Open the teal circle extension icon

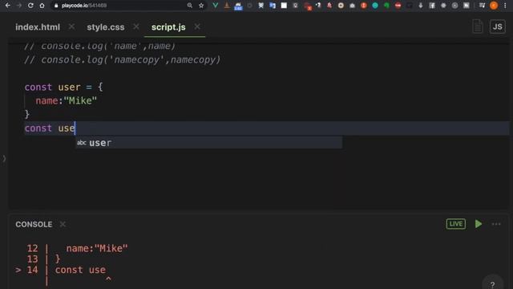[x=375, y=6]
